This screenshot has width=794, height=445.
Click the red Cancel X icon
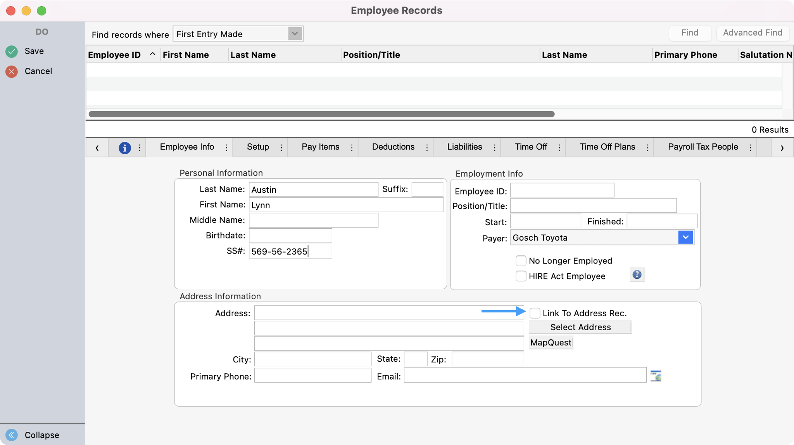point(12,71)
